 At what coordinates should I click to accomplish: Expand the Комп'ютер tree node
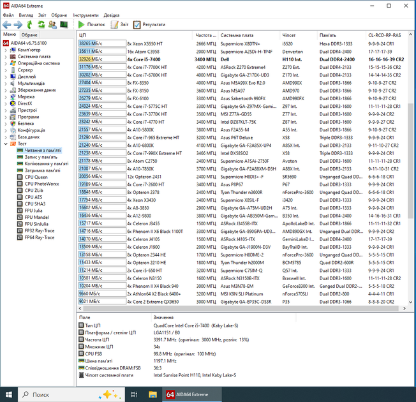tap(6, 50)
